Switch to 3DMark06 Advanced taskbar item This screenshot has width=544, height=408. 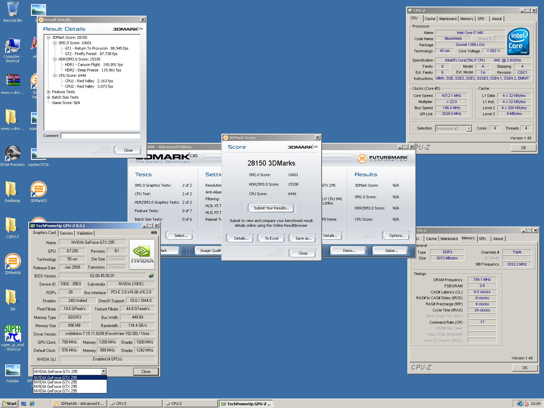(80, 404)
